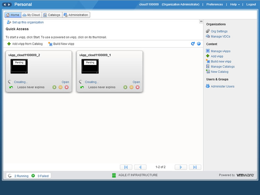Switch to the Administration tab
The width and height of the screenshot is (260, 195).
pos(76,15)
